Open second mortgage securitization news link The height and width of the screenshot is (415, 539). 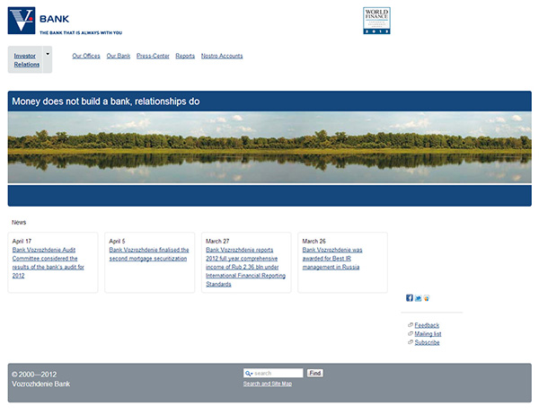(x=149, y=254)
